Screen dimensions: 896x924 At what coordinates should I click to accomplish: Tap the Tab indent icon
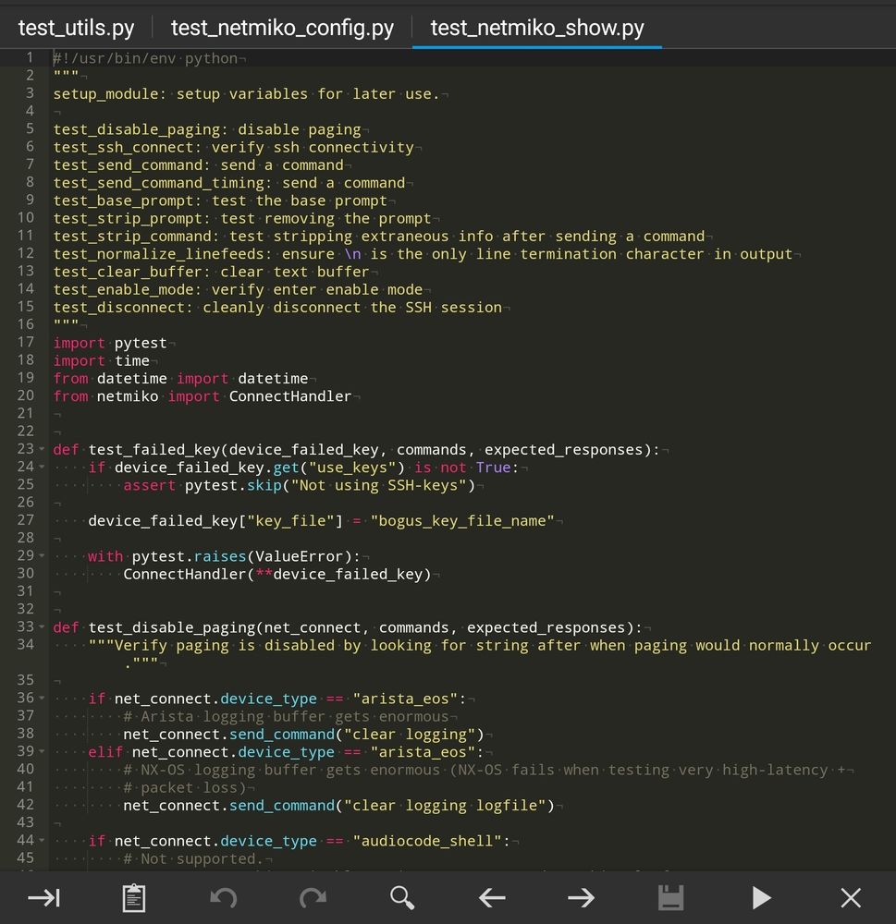pyautogui.click(x=44, y=898)
